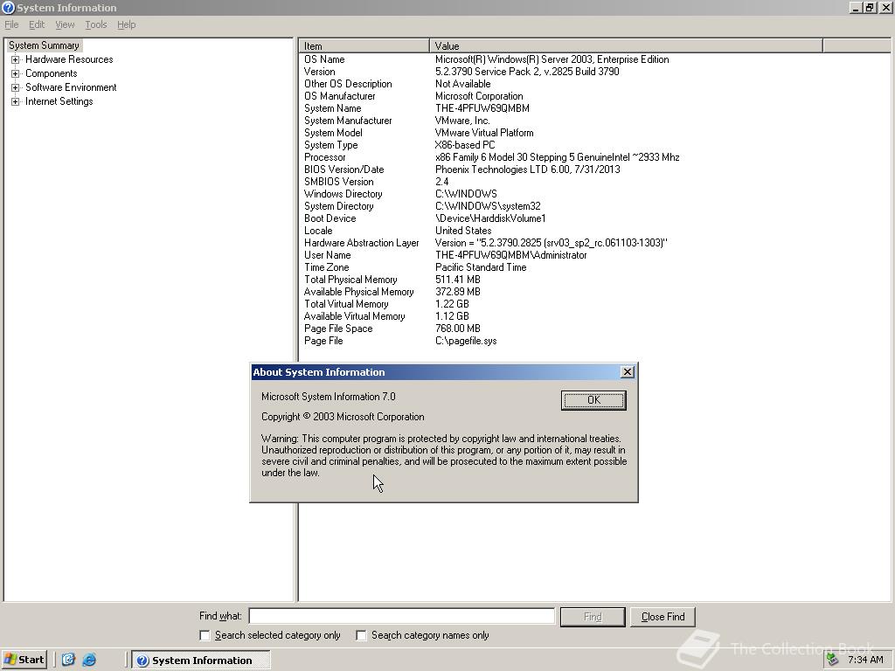This screenshot has height=671, width=895.
Task: Click OK in About System Information dialog
Action: [x=593, y=400]
